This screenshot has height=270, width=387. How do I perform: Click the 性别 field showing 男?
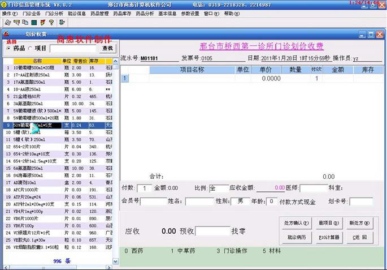(241, 202)
